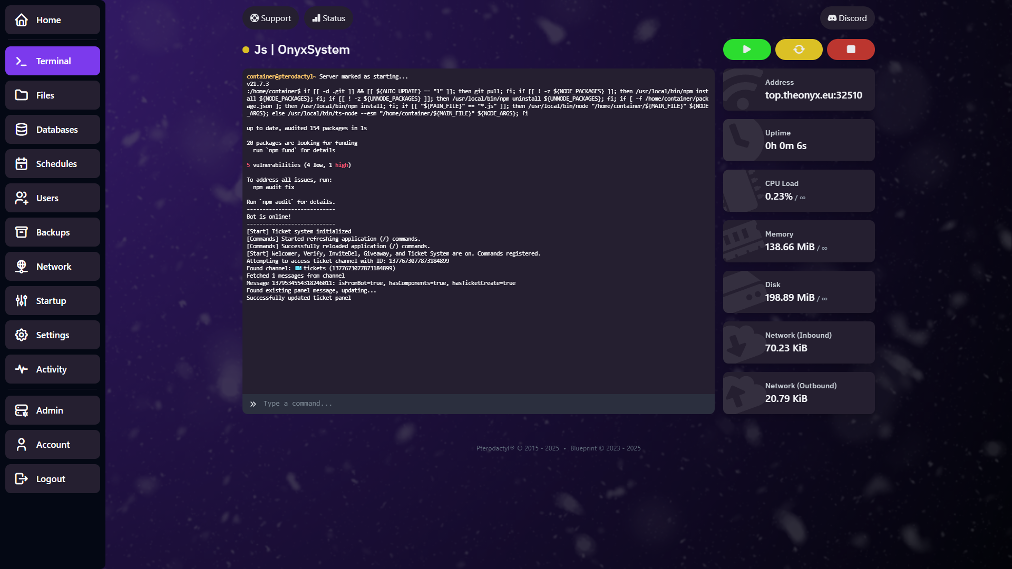Image resolution: width=1012 pixels, height=569 pixels.
Task: Click the lifebuoy icon on Support
Action: (255, 18)
